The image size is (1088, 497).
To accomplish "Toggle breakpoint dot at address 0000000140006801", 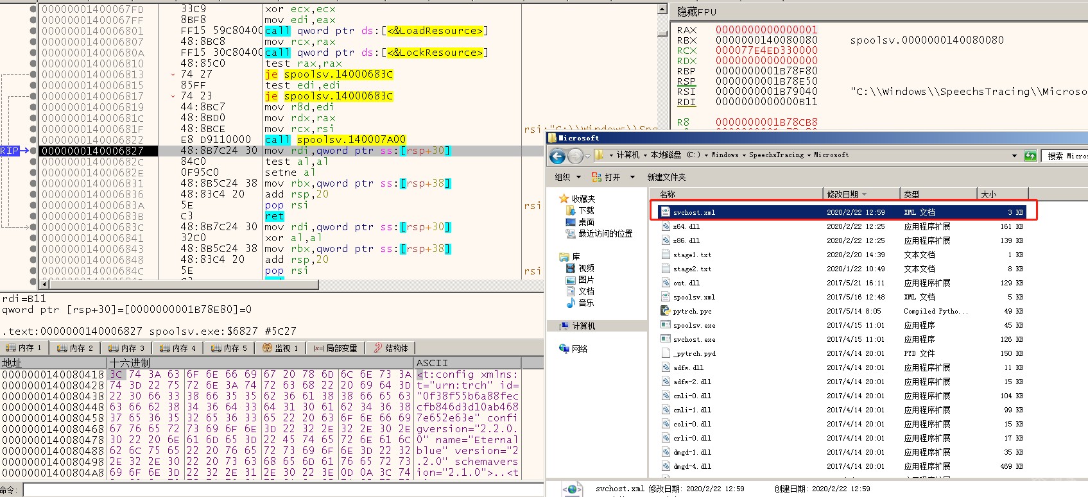I will tap(33, 31).
